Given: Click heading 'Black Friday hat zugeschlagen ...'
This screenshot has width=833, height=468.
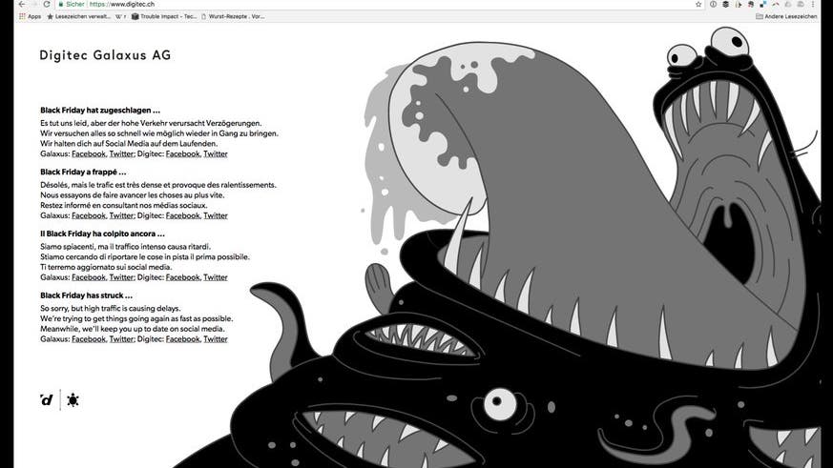Looking at the screenshot, I should click(x=100, y=111).
